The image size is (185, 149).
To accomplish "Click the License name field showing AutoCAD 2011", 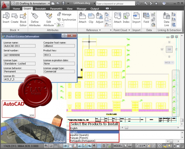I will 19,46.
